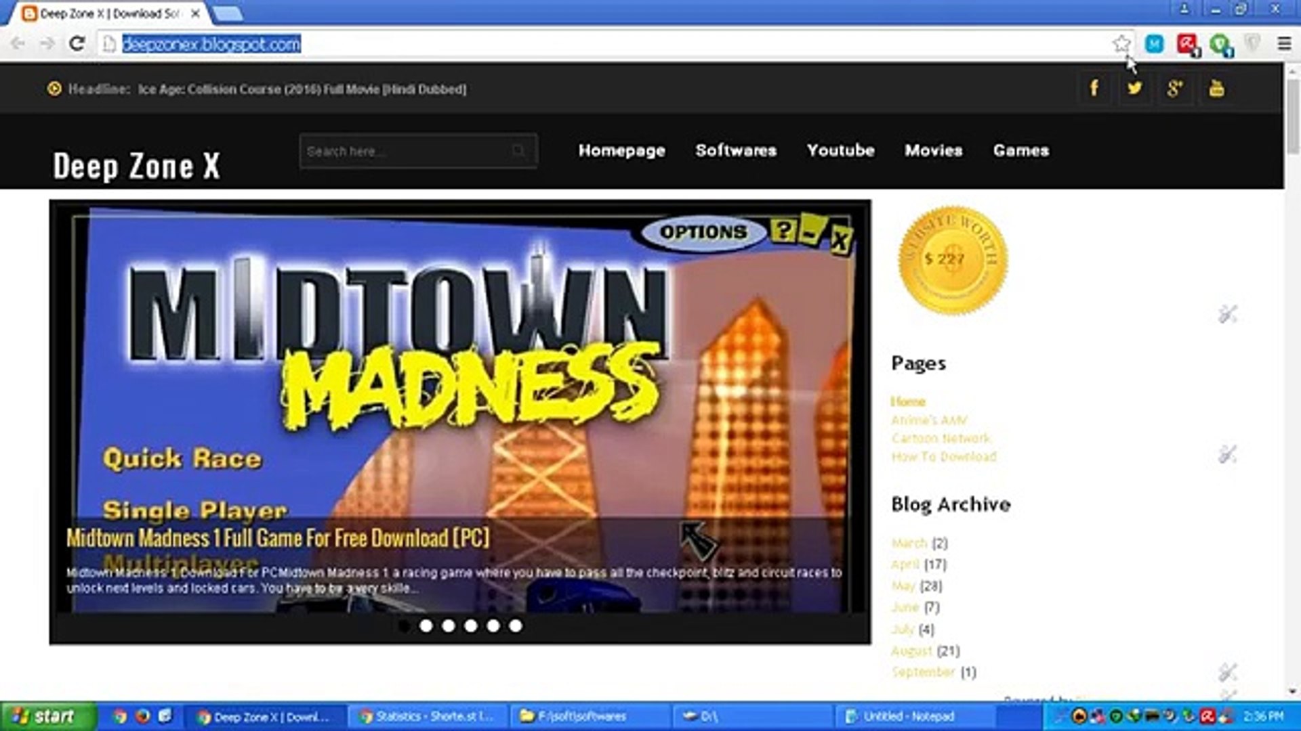The width and height of the screenshot is (1301, 731).
Task: Reload page with refresh icon
Action: pos(77,44)
